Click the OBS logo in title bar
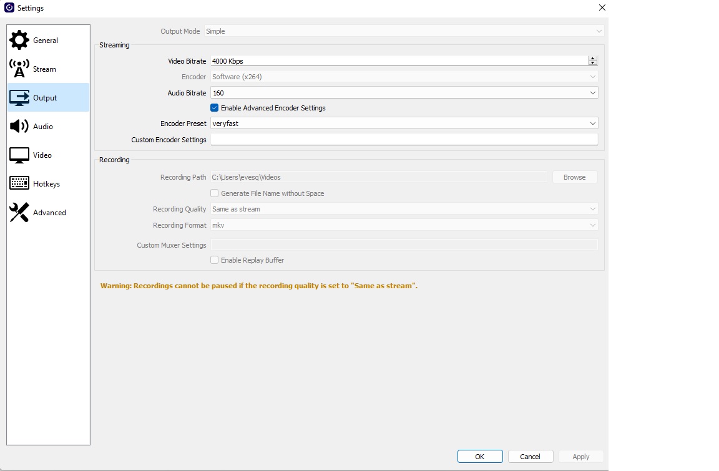Screen dimensions: 719x471 9,8
